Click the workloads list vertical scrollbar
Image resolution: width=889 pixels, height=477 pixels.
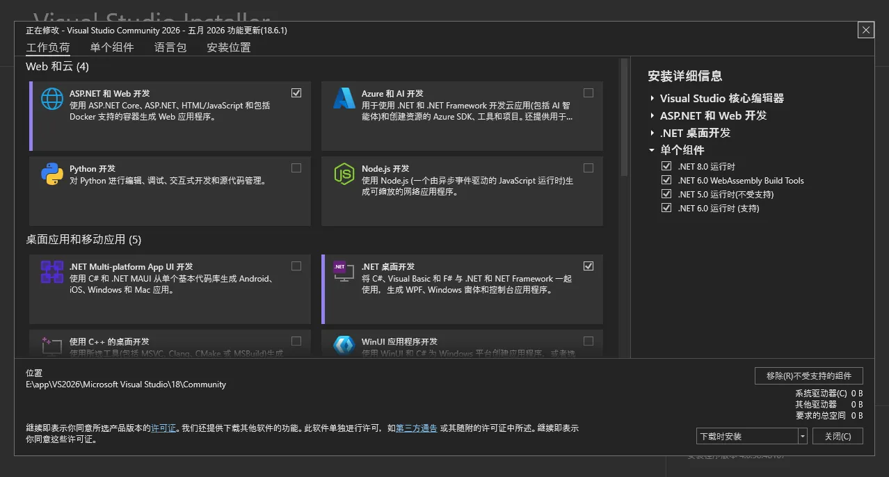coord(624,118)
